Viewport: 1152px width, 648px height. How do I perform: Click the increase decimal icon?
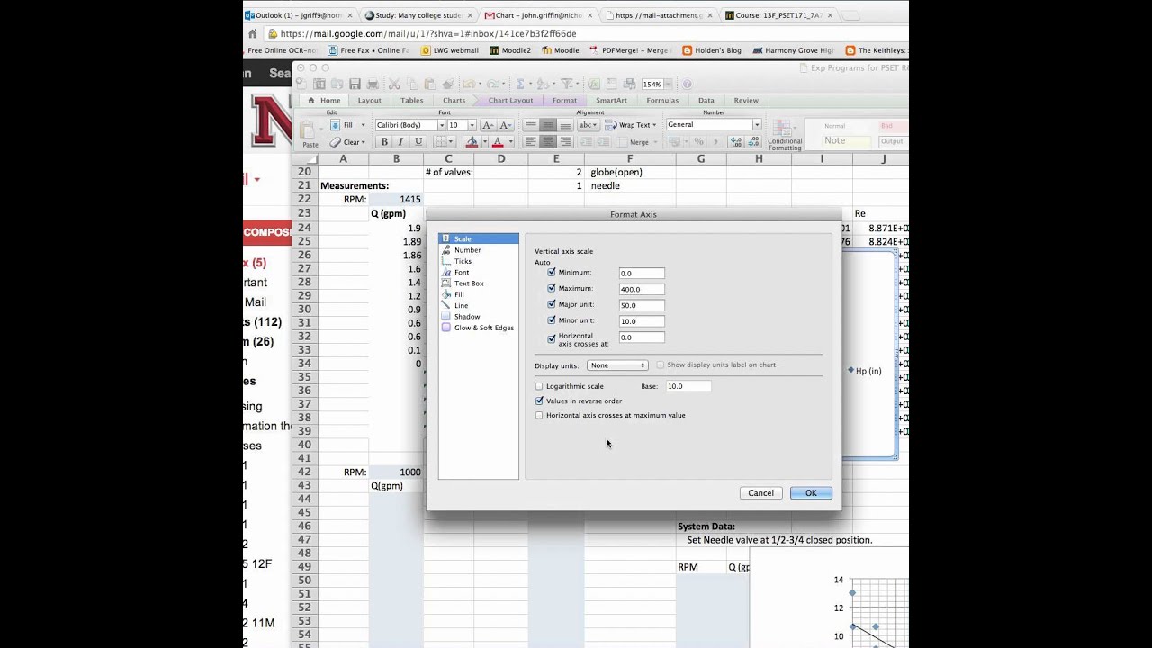[736, 142]
